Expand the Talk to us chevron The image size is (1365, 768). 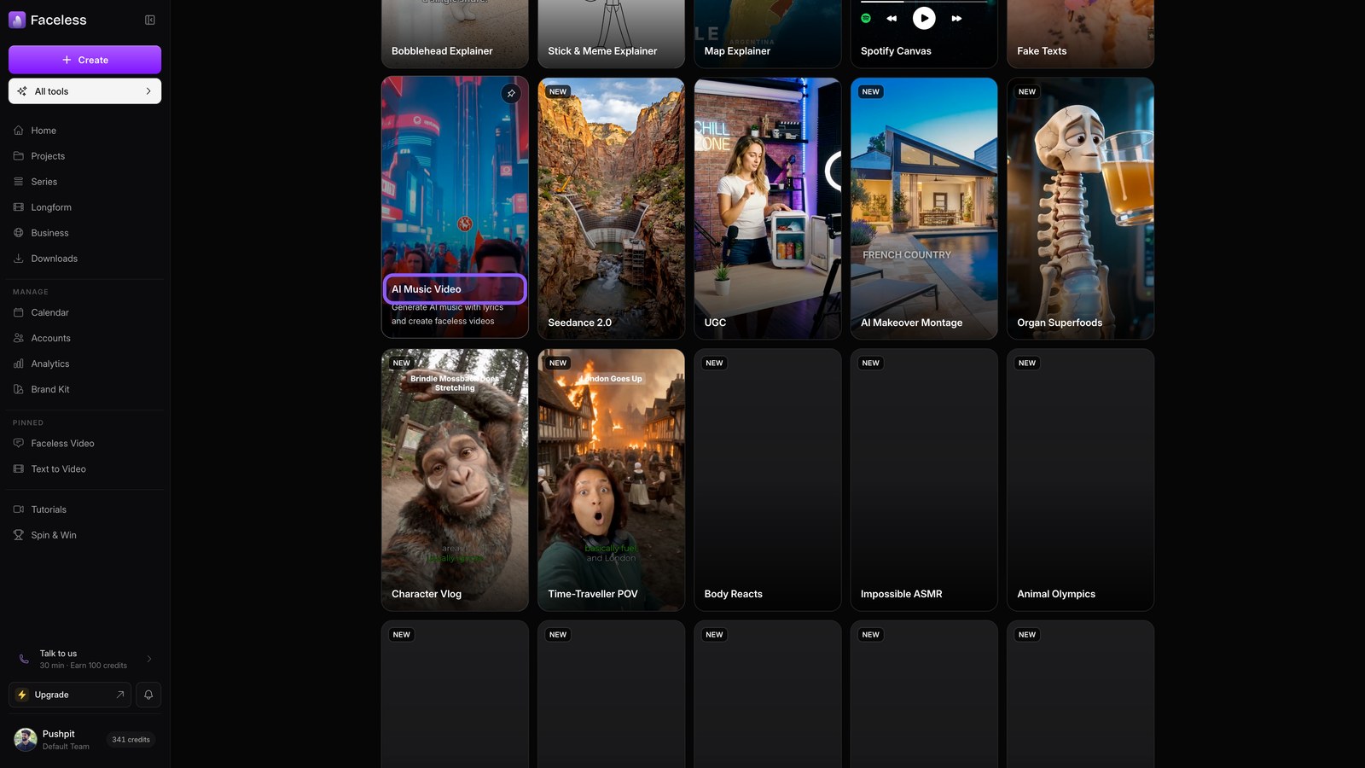click(x=149, y=659)
